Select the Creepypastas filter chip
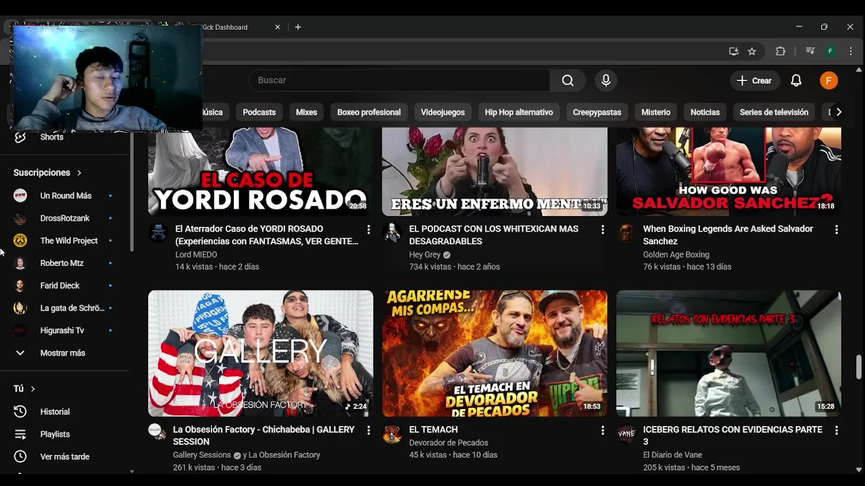This screenshot has width=865, height=486. [597, 112]
